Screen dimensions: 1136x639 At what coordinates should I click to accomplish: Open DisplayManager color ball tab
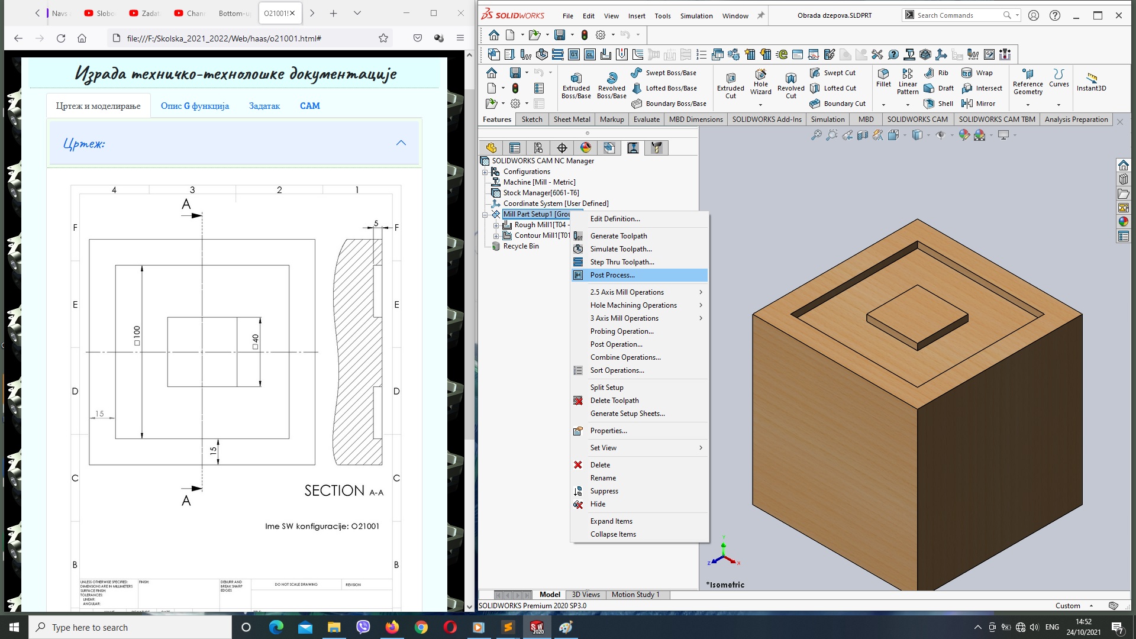(x=586, y=148)
